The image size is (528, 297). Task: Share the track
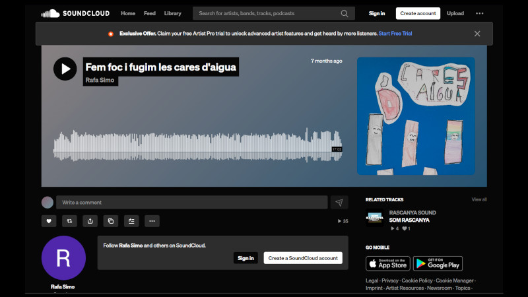[x=90, y=221]
